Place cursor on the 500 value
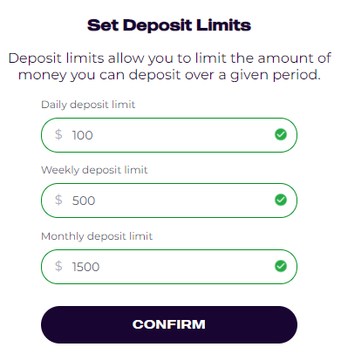The height and width of the screenshot is (347, 341). 84,201
